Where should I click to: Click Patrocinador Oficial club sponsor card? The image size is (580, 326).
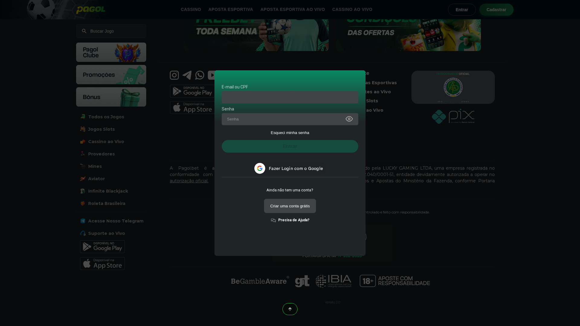click(x=453, y=87)
